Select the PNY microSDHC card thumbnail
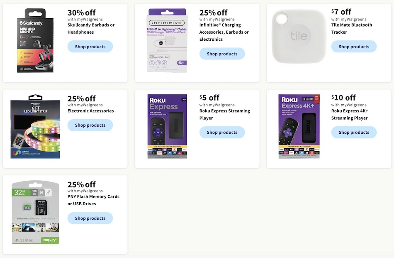394x258 pixels. 35,212
